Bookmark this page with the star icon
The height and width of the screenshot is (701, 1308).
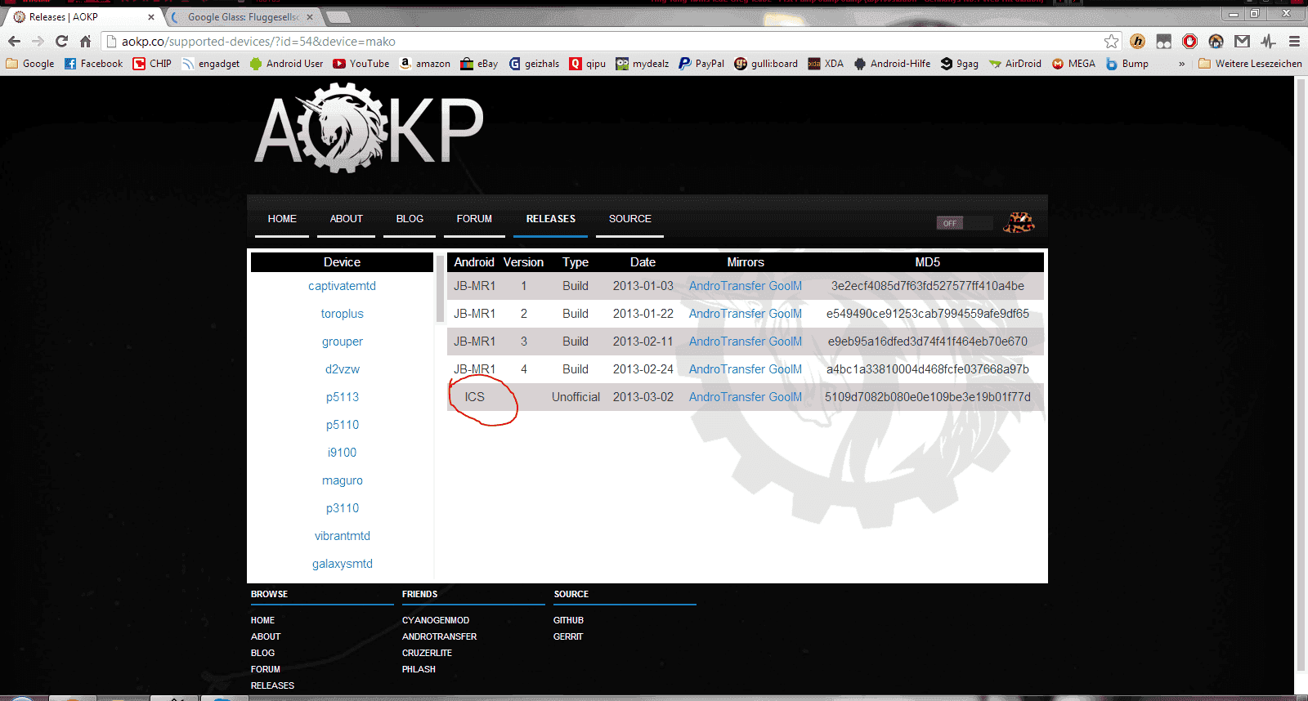(1111, 41)
